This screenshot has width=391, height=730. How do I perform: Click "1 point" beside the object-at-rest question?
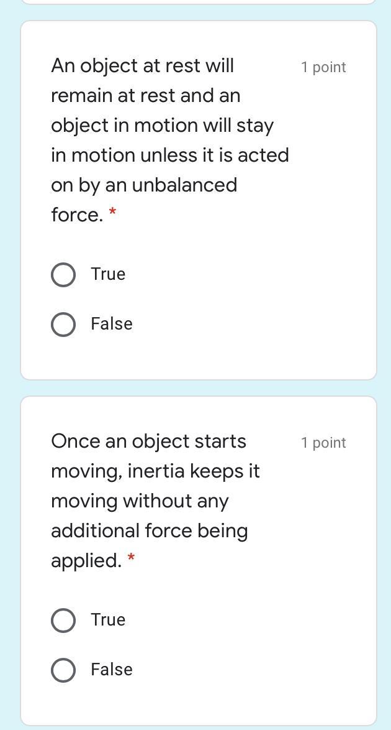point(323,67)
